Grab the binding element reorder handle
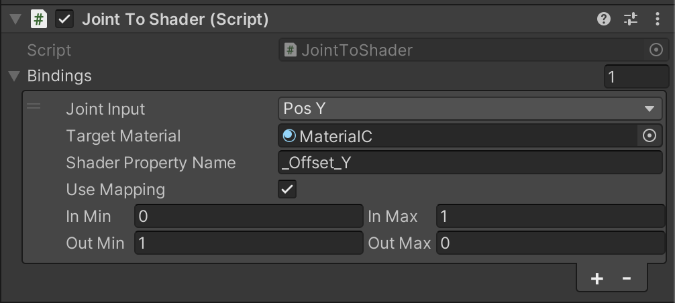675x303 pixels. (x=34, y=106)
